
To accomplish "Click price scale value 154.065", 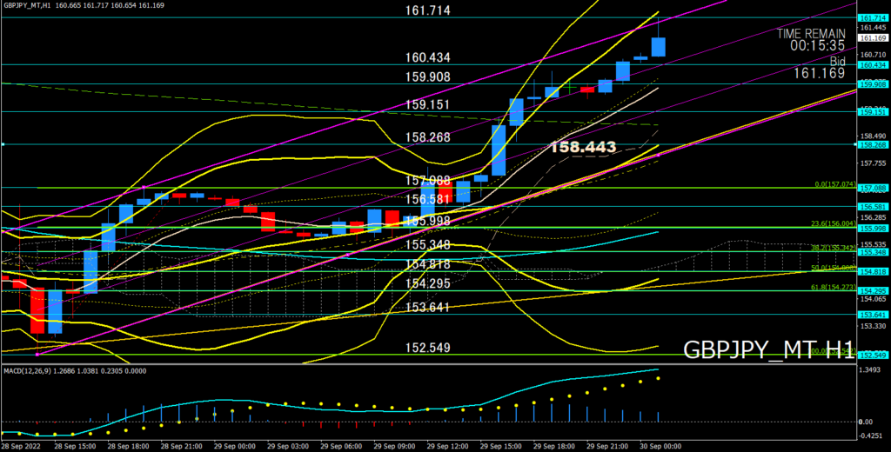I will coord(872,298).
